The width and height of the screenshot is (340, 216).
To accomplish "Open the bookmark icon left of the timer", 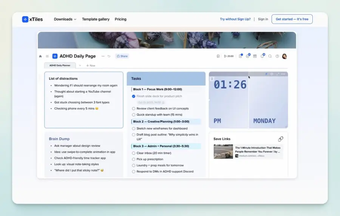I will (x=218, y=56).
